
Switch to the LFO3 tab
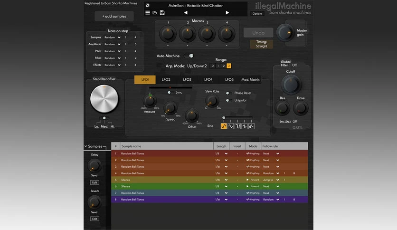[x=187, y=79]
